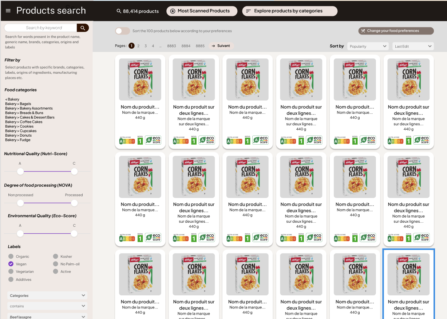Go to page 3 of results
447x319 pixels.
click(x=146, y=46)
